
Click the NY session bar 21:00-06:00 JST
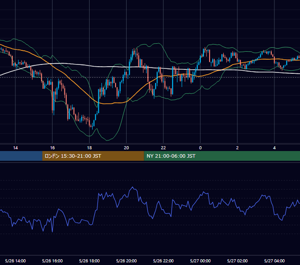click(222, 156)
